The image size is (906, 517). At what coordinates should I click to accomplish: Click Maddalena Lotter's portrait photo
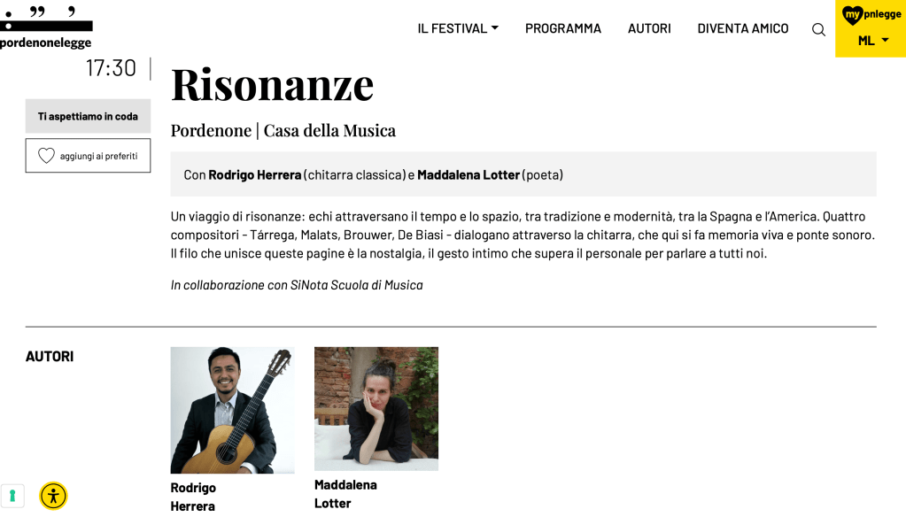pos(376,408)
